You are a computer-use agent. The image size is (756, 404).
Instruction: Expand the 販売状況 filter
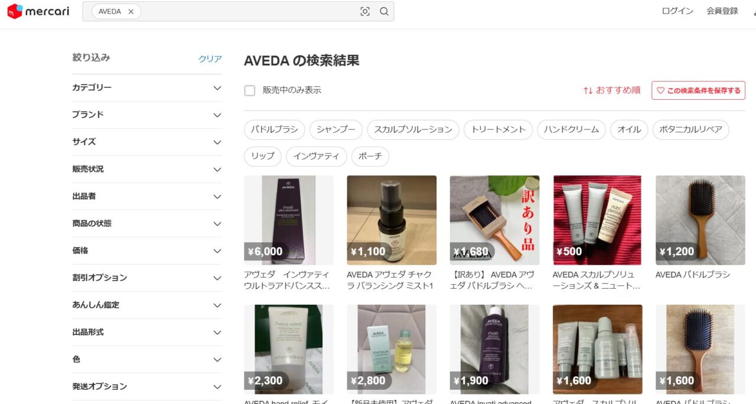147,169
